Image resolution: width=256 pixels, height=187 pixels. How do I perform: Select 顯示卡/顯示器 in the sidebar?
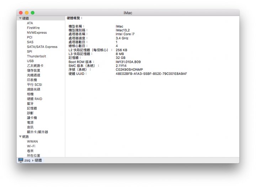click(38, 132)
